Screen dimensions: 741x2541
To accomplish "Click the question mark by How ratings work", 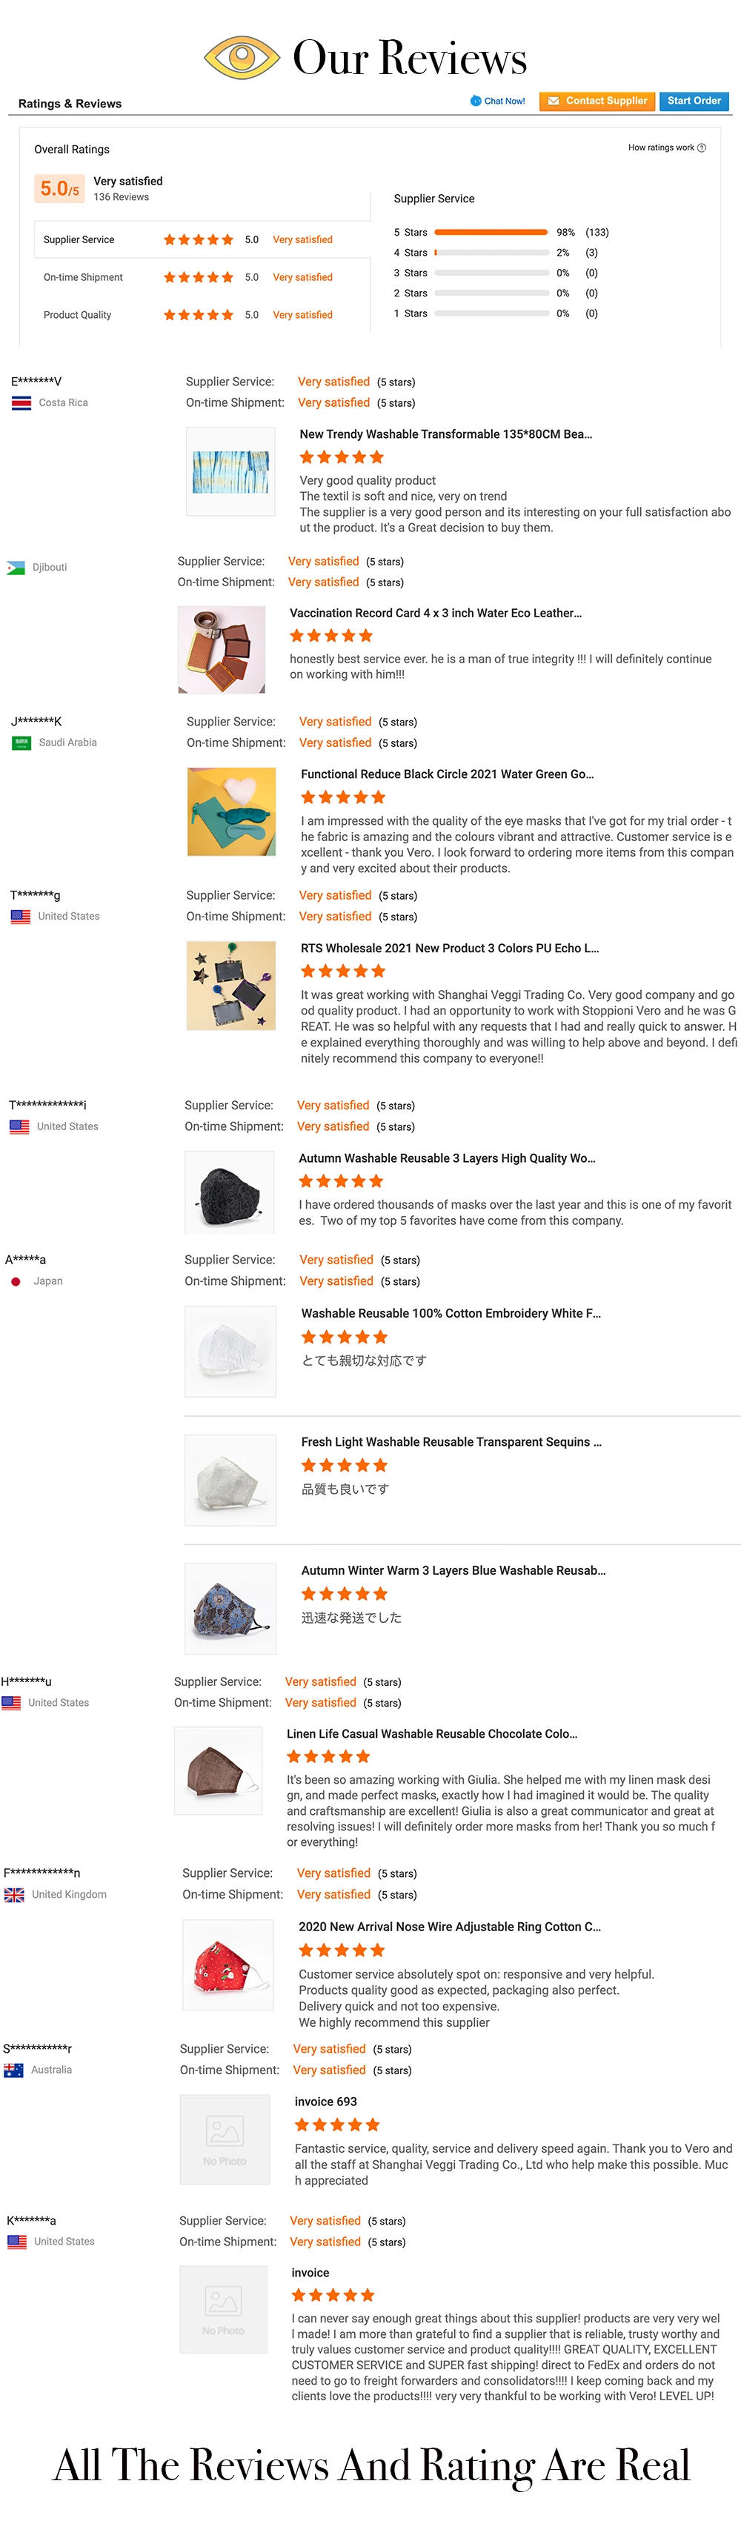I will click(x=702, y=148).
